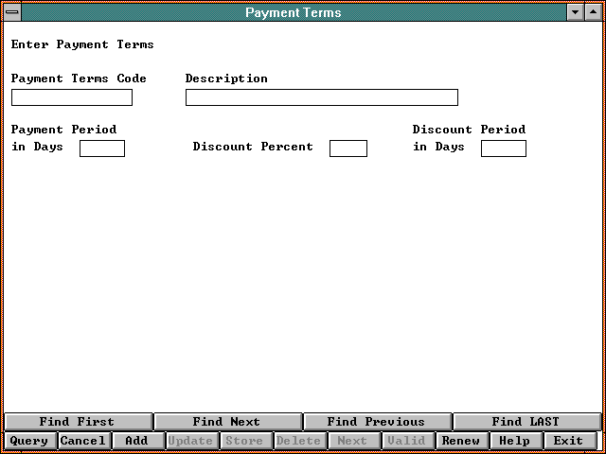Cancel the current entry
The width and height of the screenshot is (606, 454).
(x=83, y=441)
